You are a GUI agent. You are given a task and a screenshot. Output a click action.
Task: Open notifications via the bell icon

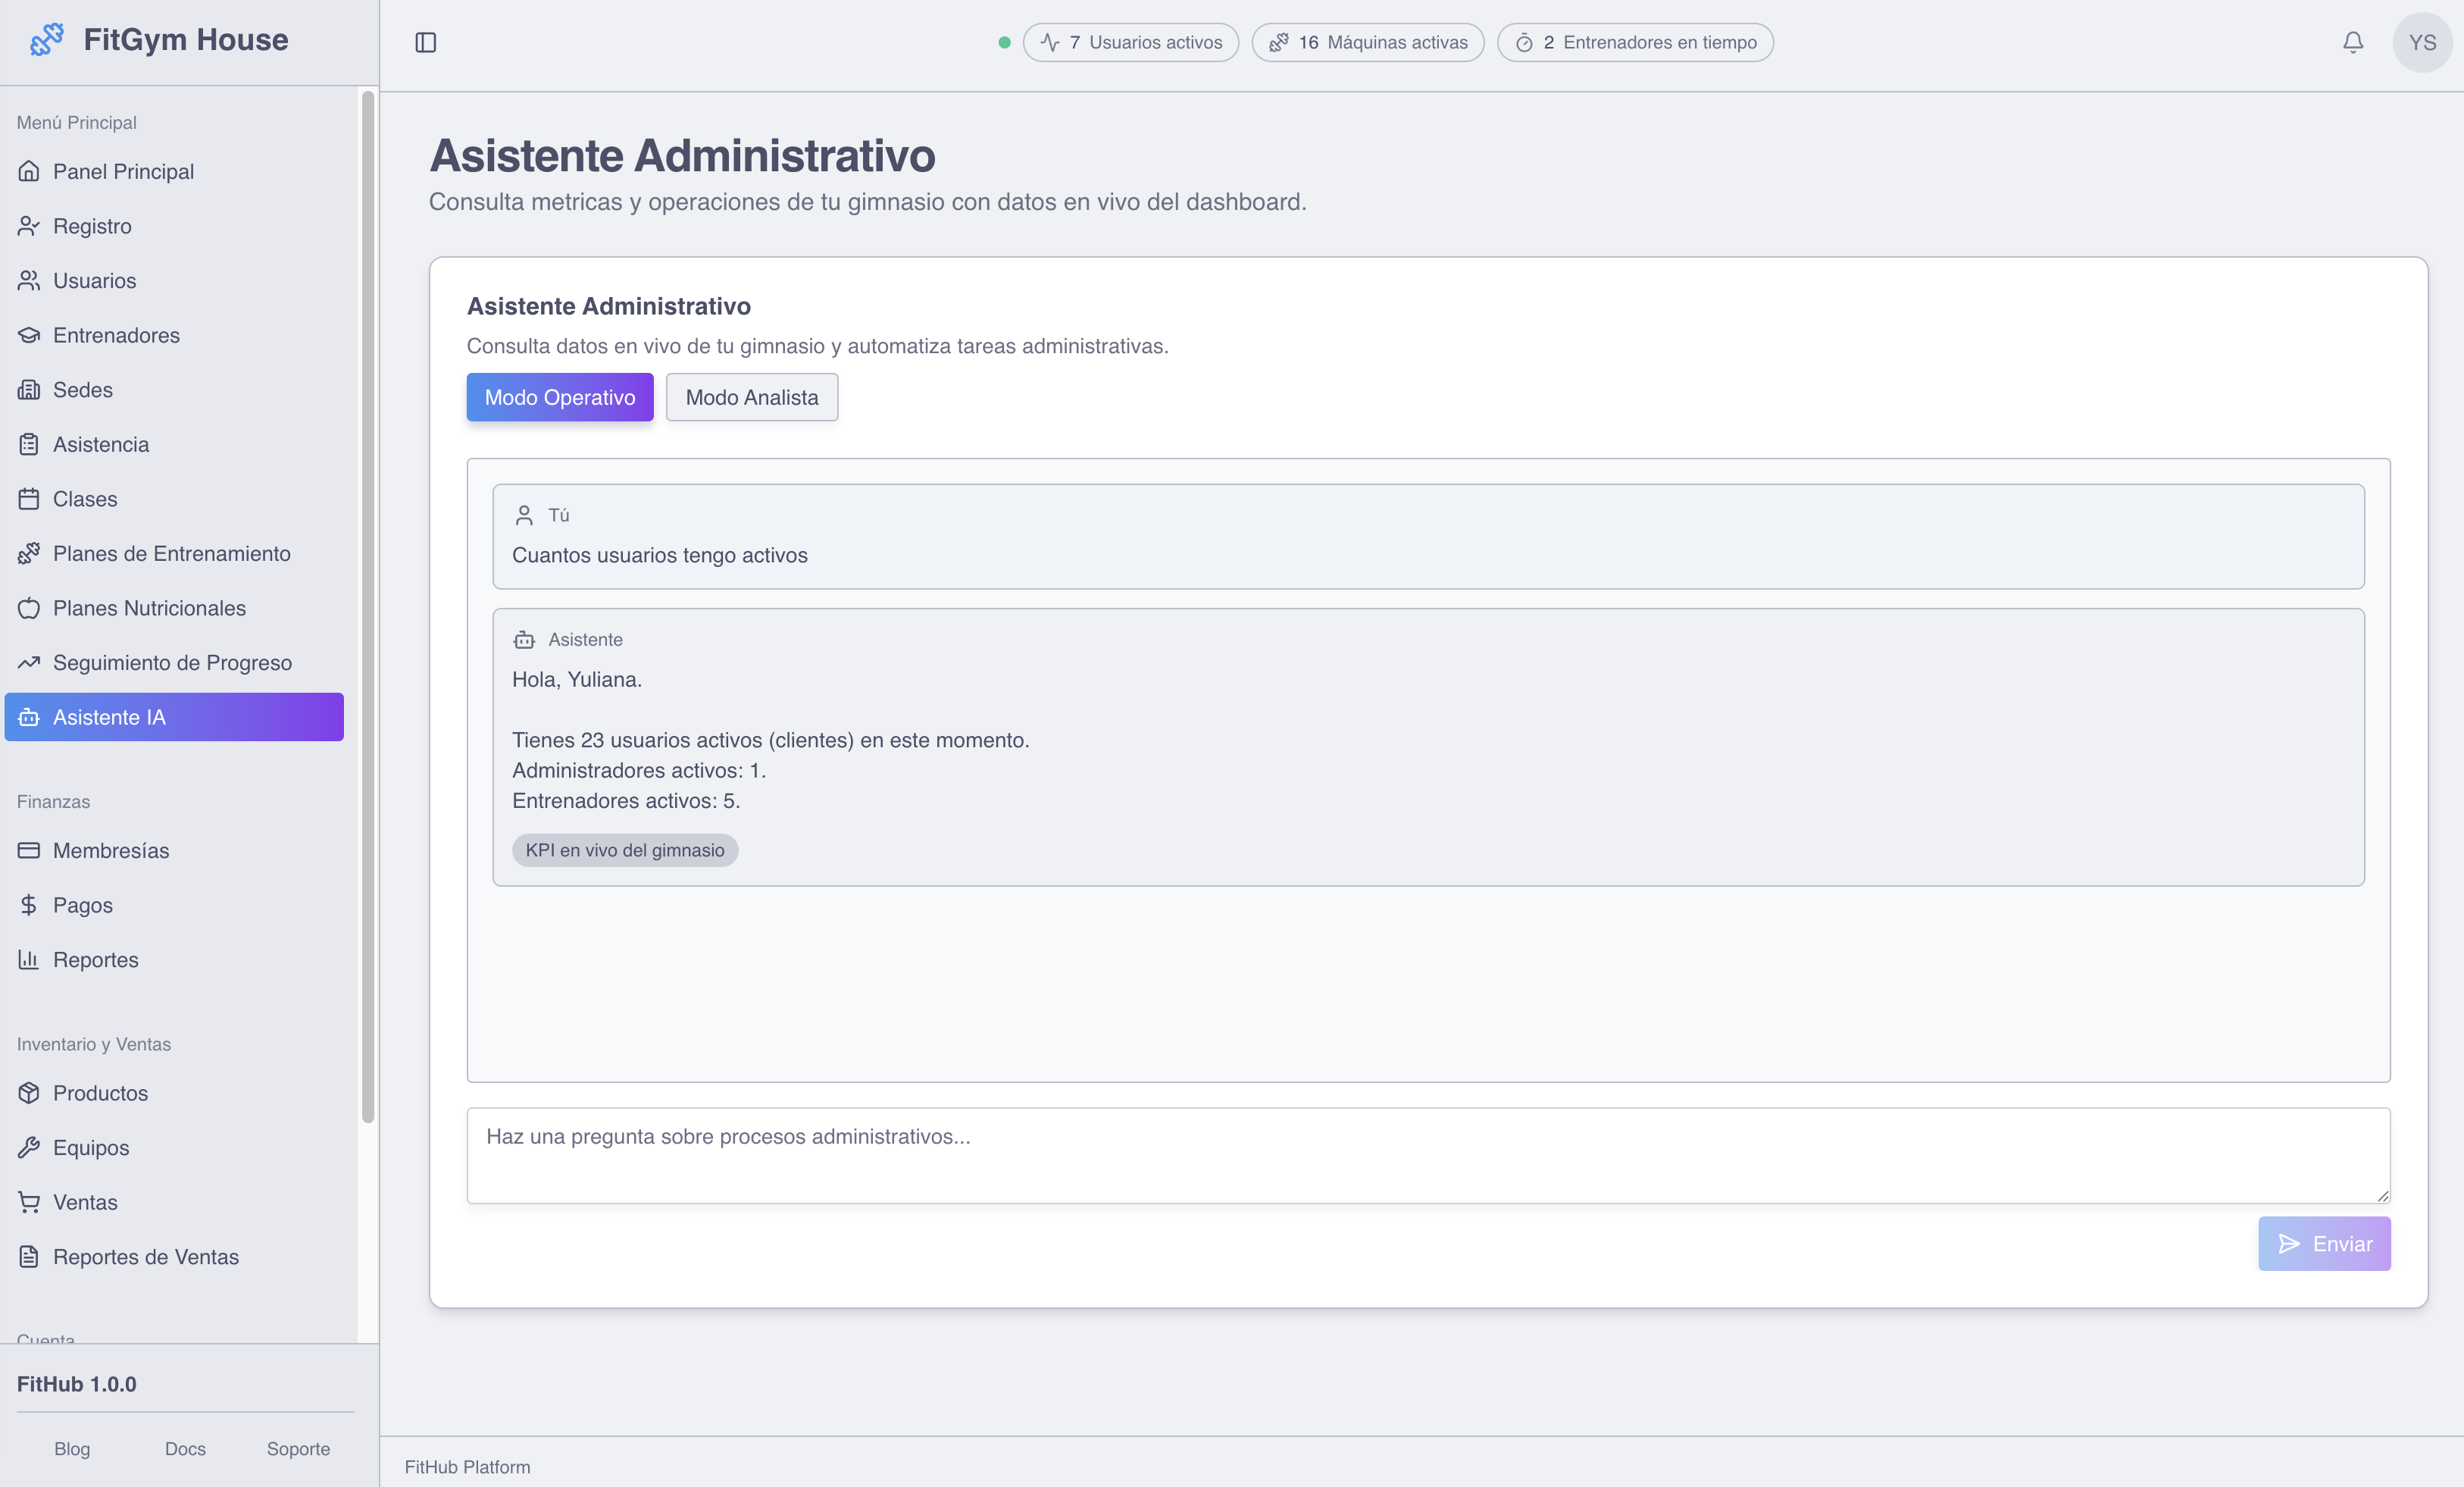pos(2352,42)
